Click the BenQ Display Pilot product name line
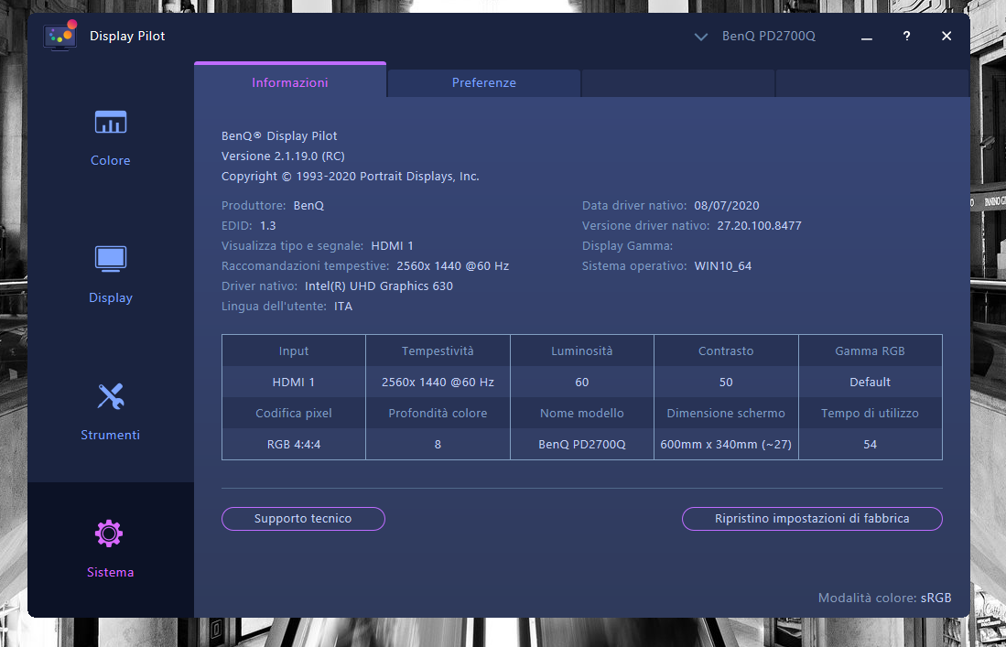 point(279,136)
